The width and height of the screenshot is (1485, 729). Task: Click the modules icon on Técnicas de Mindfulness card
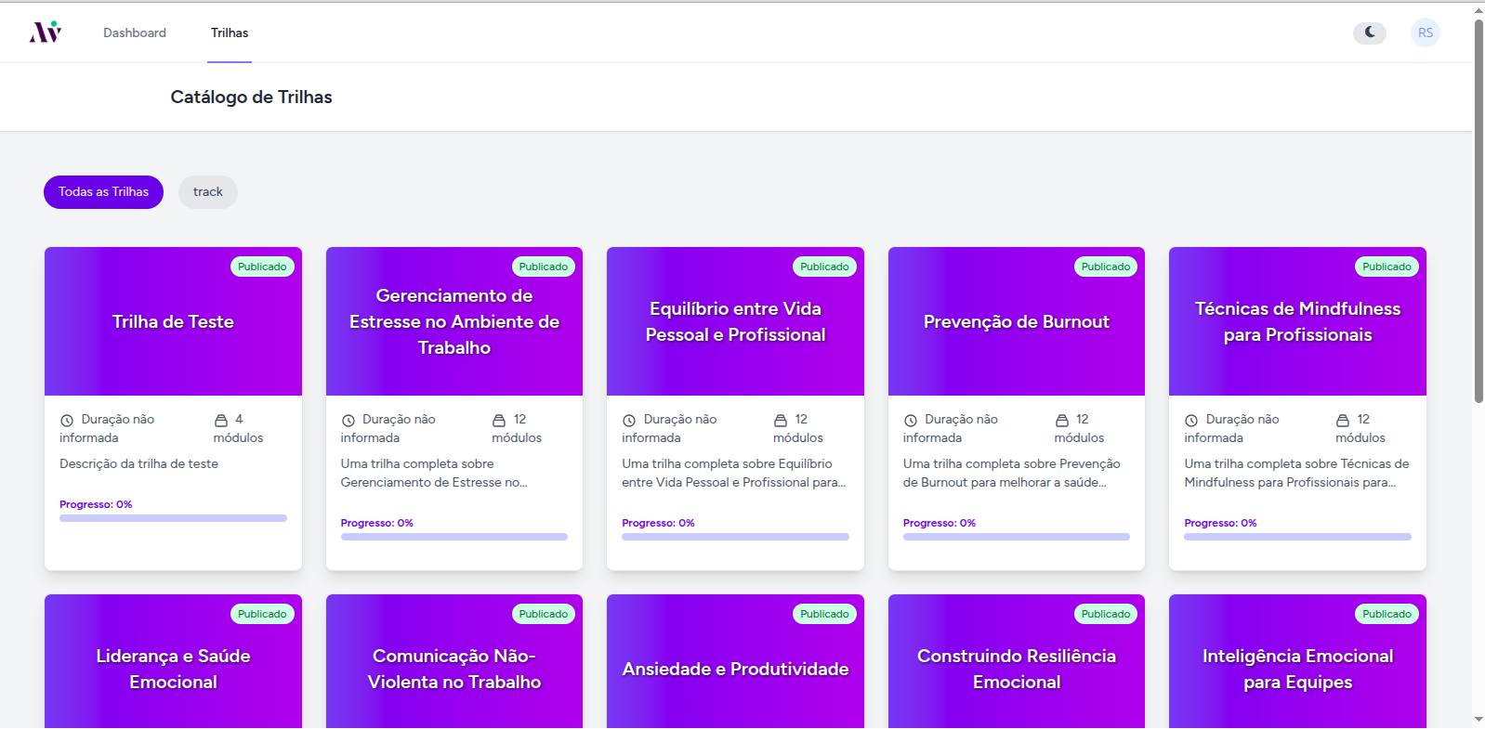pos(1343,421)
